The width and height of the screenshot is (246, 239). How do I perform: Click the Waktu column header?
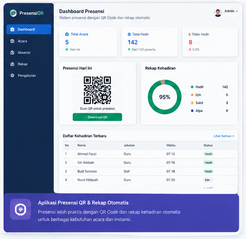(x=171, y=145)
